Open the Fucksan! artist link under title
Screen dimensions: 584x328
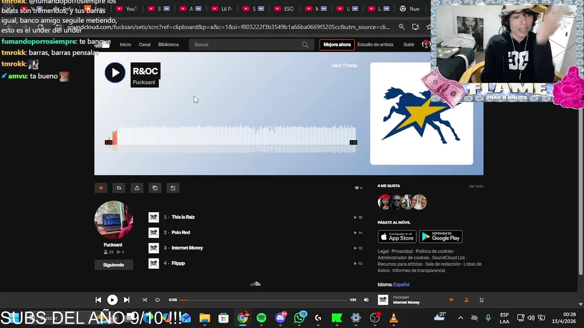pos(144,82)
